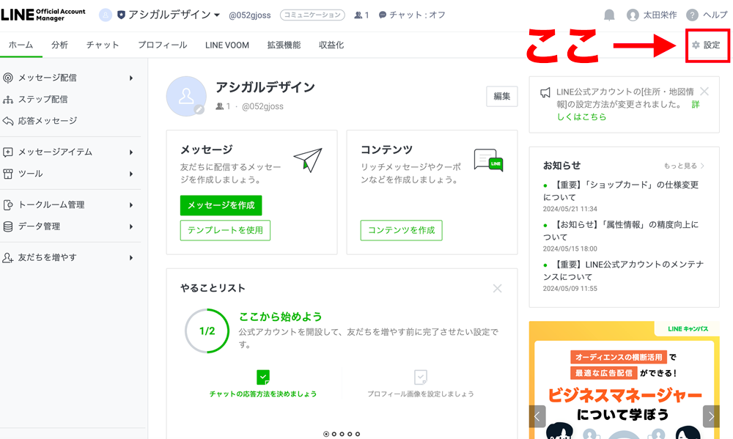Open the プロフィール tab
The width and height of the screenshot is (733, 439).
tap(162, 45)
